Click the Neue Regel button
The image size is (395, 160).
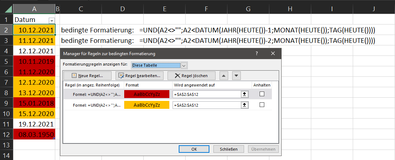[88, 76]
